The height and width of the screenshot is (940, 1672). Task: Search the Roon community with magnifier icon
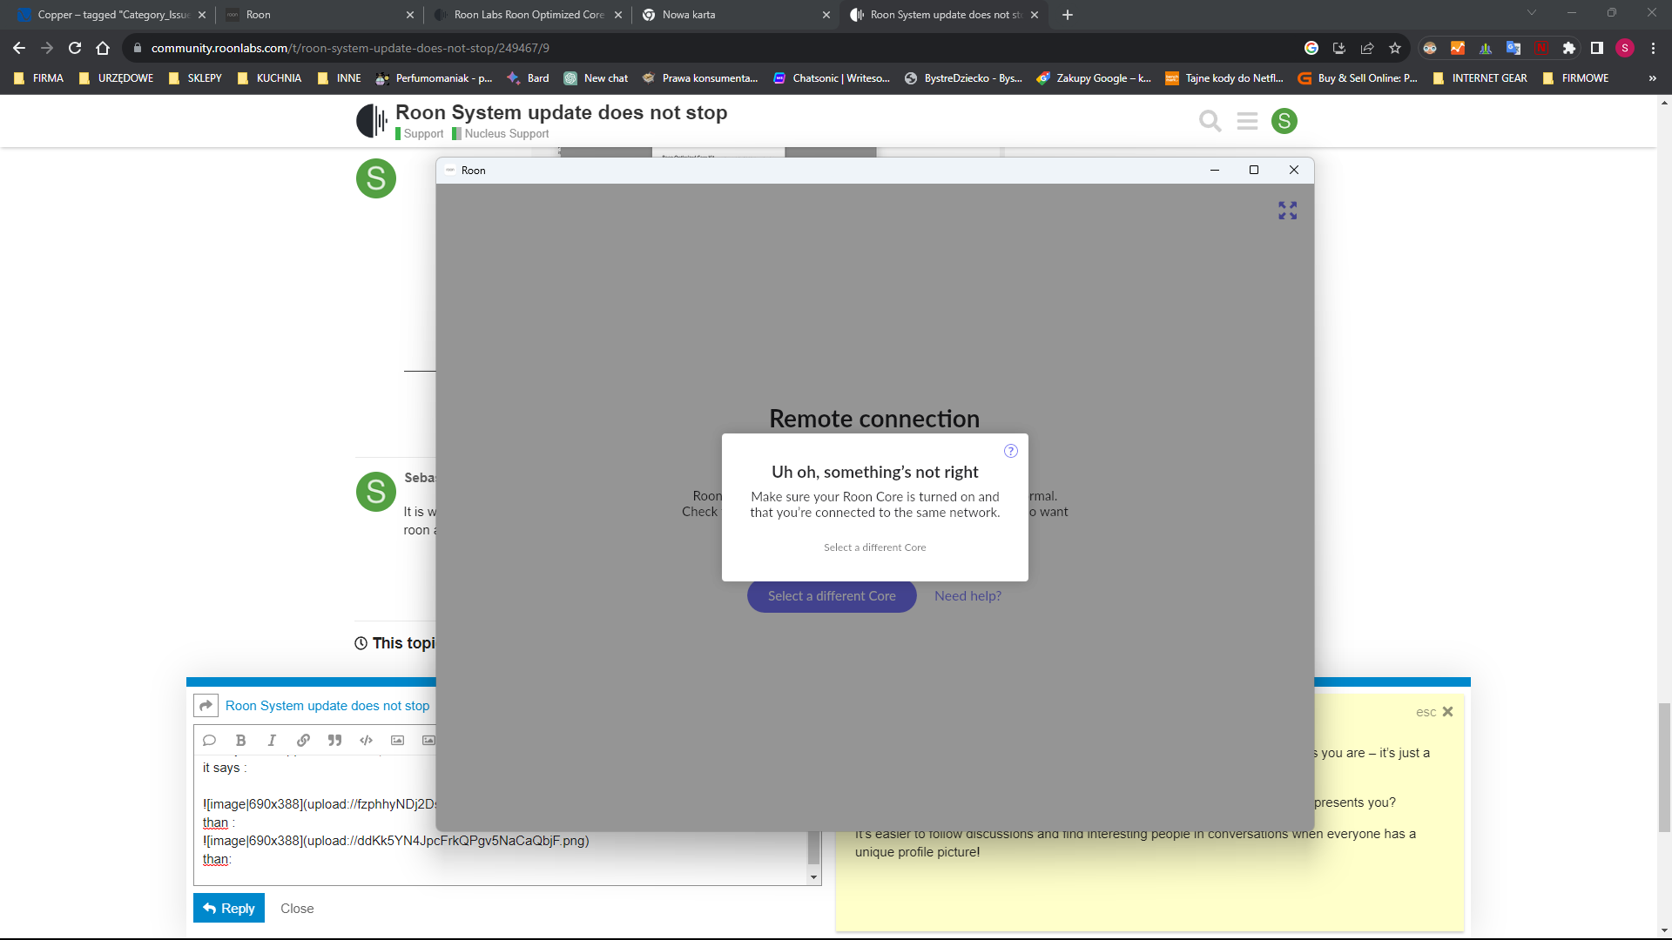pos(1210,121)
